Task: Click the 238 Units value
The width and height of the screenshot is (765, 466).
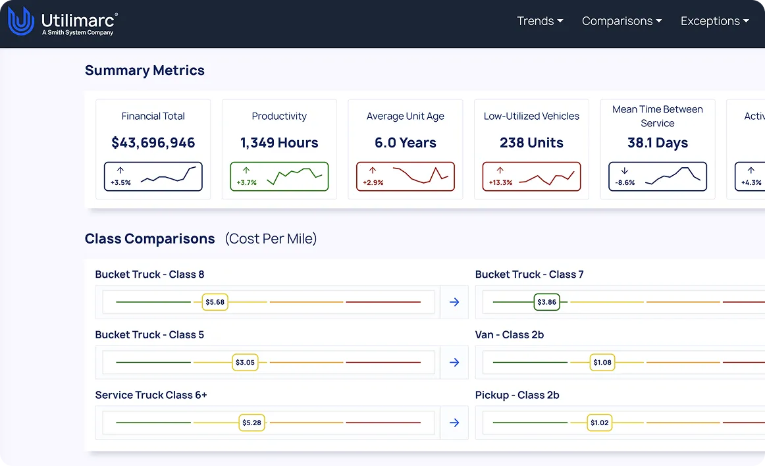Action: click(531, 142)
